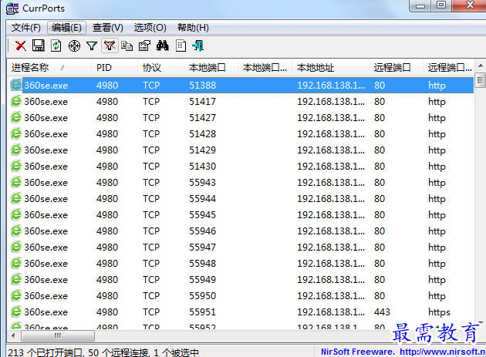Click the horizontal scrollbar left arrow
The image size is (486, 357).
(13, 335)
